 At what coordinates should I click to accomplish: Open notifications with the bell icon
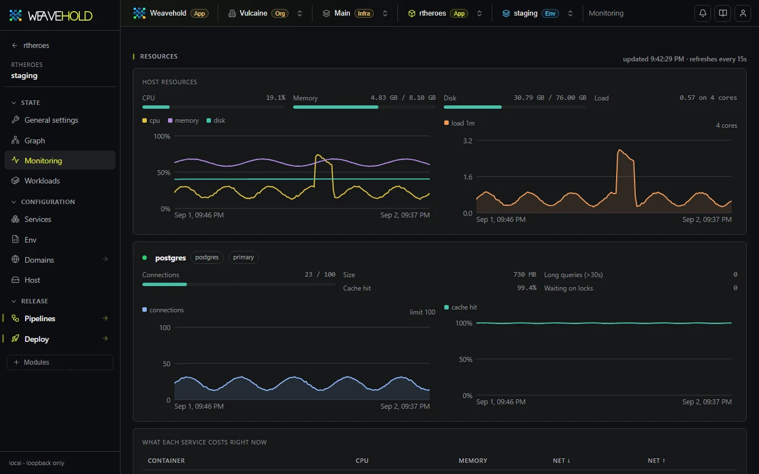703,13
